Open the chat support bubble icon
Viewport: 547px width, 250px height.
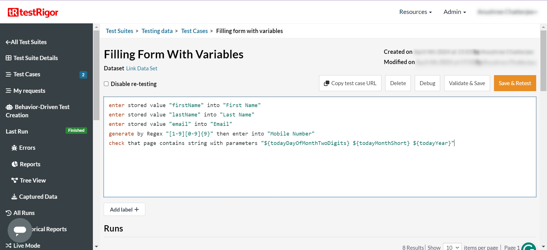[x=20, y=230]
